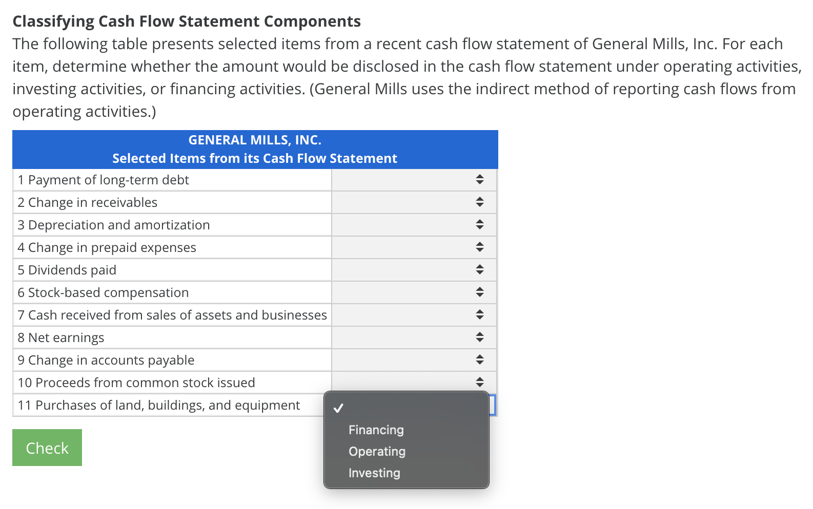Open the selector for Depreciation and amortization
The image size is (813, 509).
pyautogui.click(x=480, y=225)
